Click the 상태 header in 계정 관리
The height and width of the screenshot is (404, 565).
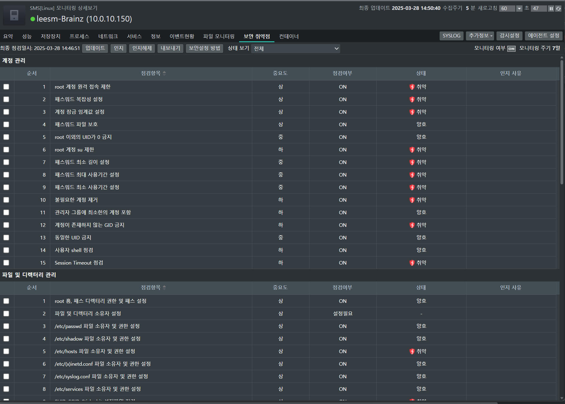coord(421,73)
